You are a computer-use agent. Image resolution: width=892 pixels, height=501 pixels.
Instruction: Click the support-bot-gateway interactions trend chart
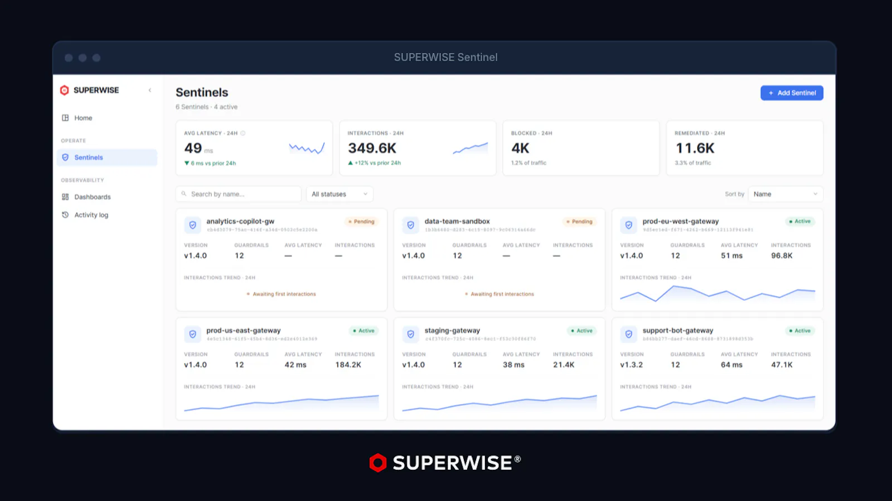coord(718,403)
